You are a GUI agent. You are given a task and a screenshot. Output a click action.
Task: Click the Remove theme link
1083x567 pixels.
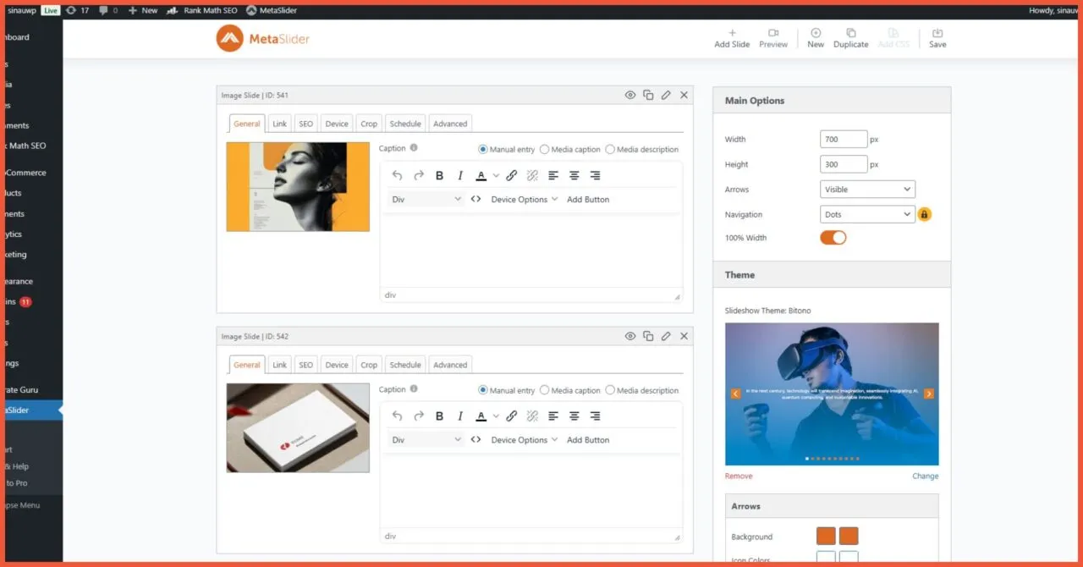(x=739, y=476)
